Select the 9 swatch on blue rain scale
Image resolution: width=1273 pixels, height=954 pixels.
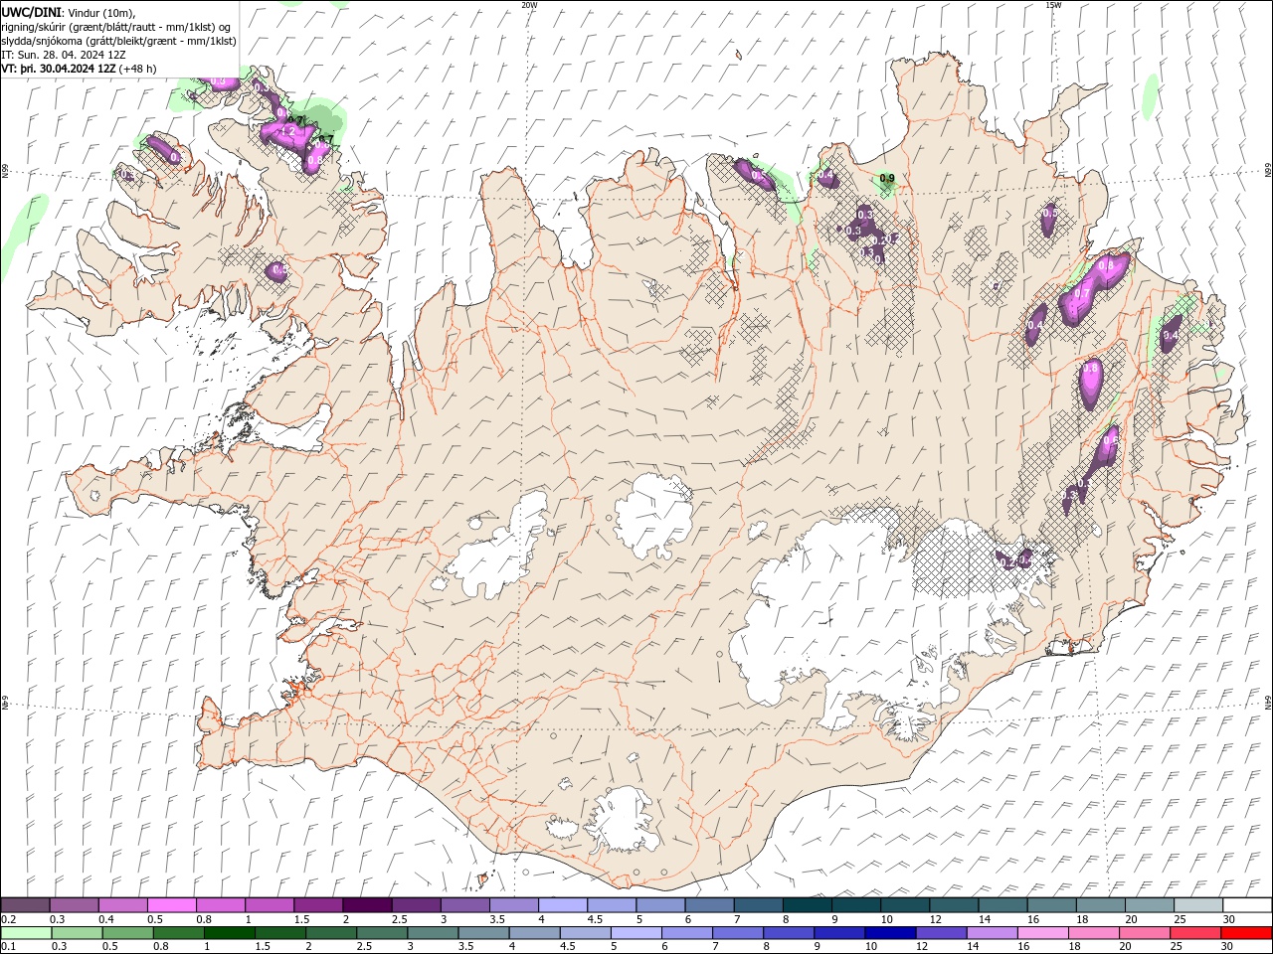(839, 933)
